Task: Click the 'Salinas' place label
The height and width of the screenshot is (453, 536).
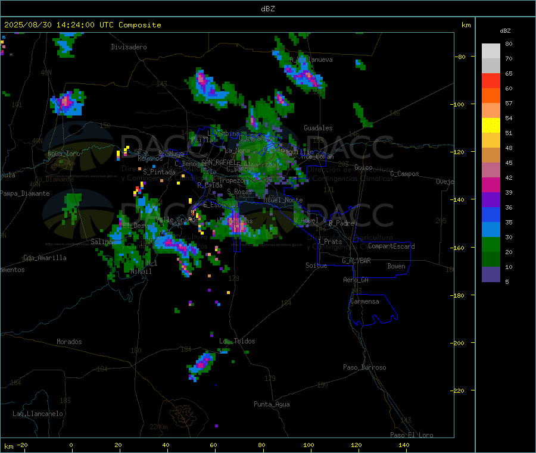Action: point(102,242)
